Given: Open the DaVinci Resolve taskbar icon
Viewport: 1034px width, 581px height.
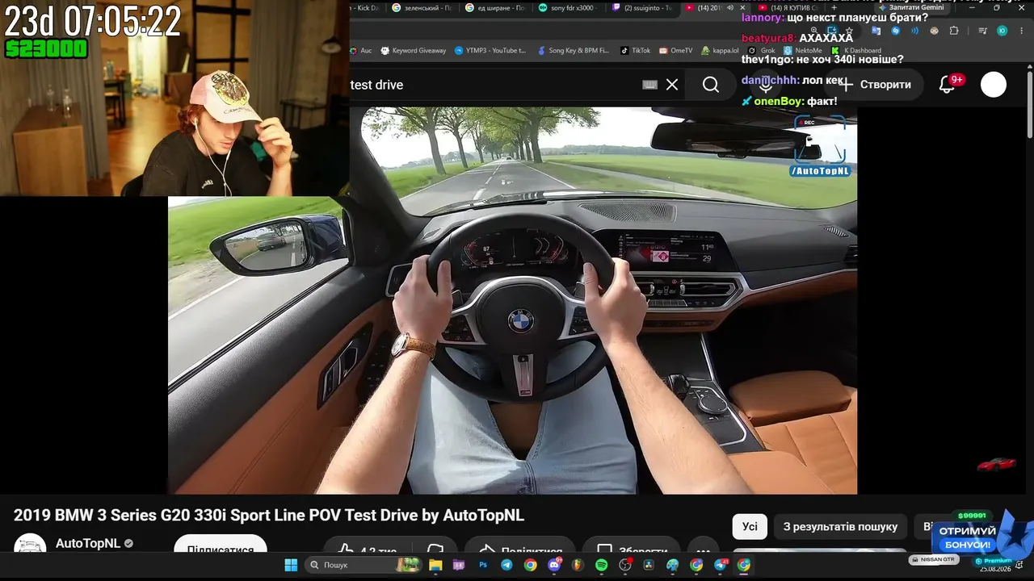Looking at the screenshot, I should coord(649,565).
